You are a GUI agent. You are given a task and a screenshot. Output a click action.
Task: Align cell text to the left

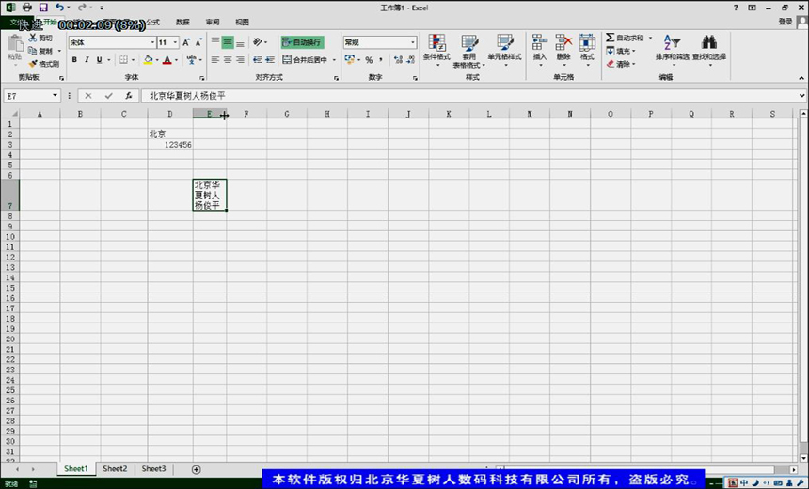pyautogui.click(x=215, y=60)
